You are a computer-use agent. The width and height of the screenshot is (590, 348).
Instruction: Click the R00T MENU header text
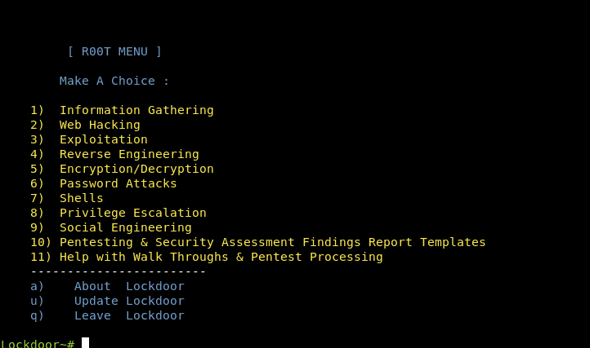114,51
